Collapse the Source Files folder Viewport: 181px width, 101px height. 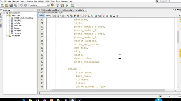pyautogui.click(x=7, y=15)
